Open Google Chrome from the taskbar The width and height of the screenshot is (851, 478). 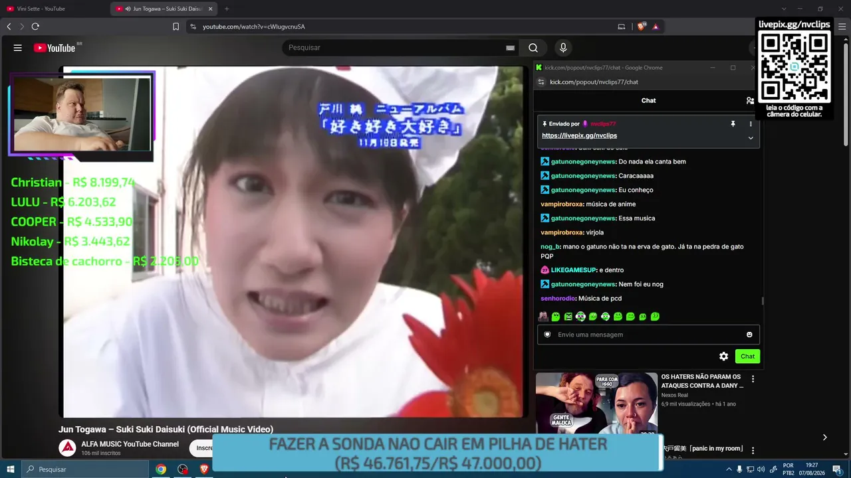(161, 469)
